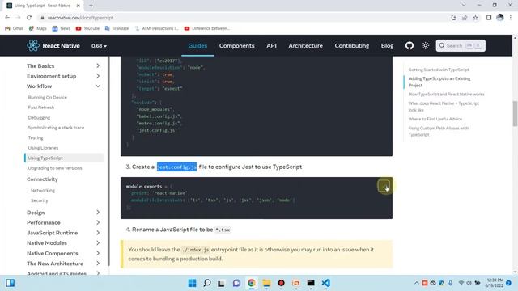This screenshot has width=518, height=291.
Task: Open Fast Refresh page
Action: tap(41, 108)
